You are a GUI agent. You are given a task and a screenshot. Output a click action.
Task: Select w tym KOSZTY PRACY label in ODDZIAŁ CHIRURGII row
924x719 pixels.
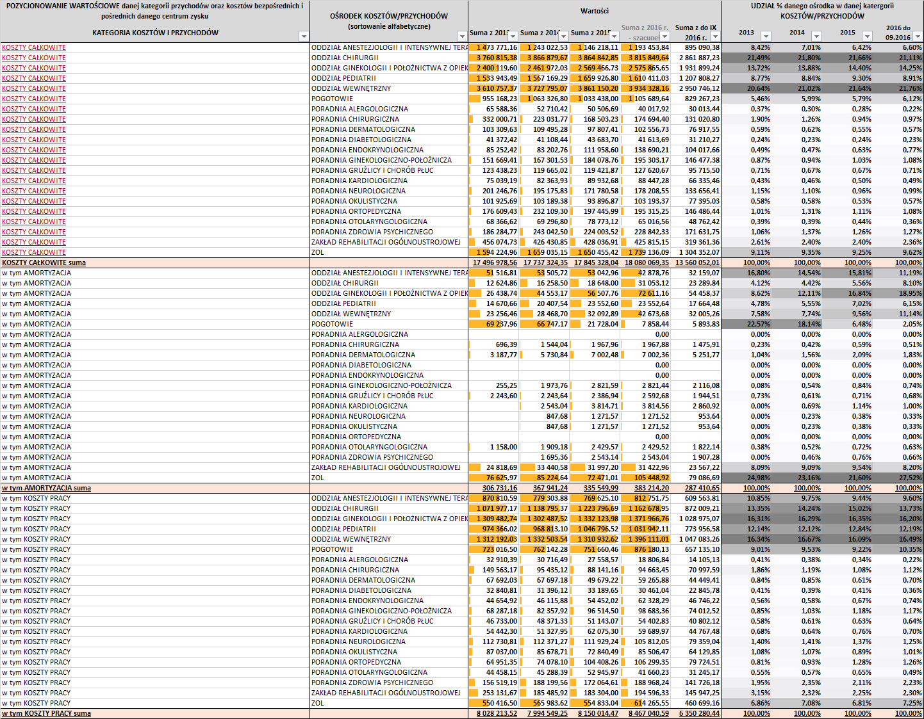[37, 508]
